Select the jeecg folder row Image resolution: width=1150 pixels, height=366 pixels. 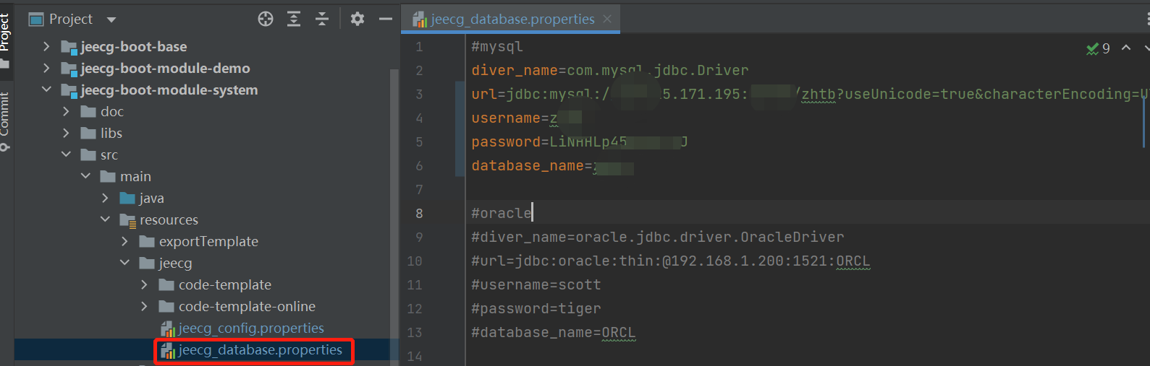click(175, 263)
